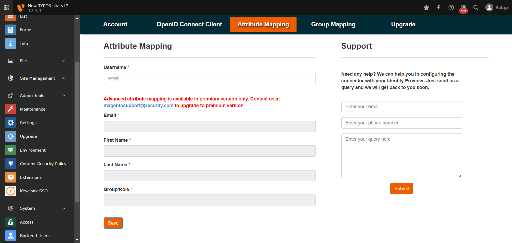Click the Username input field
The height and width of the screenshot is (243, 512).
tap(209, 78)
